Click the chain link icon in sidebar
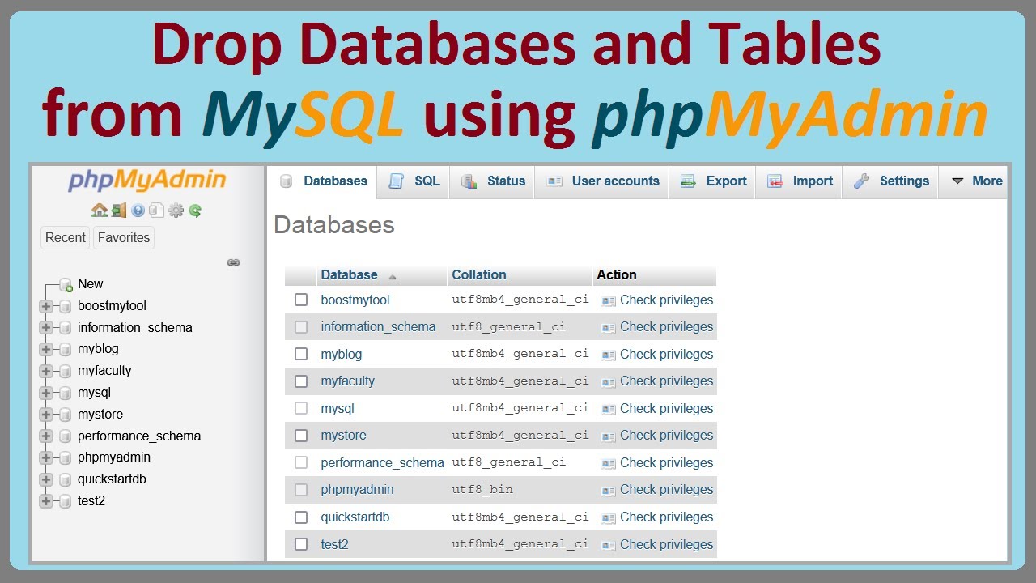Screen dimensions: 1036x583 (234, 262)
